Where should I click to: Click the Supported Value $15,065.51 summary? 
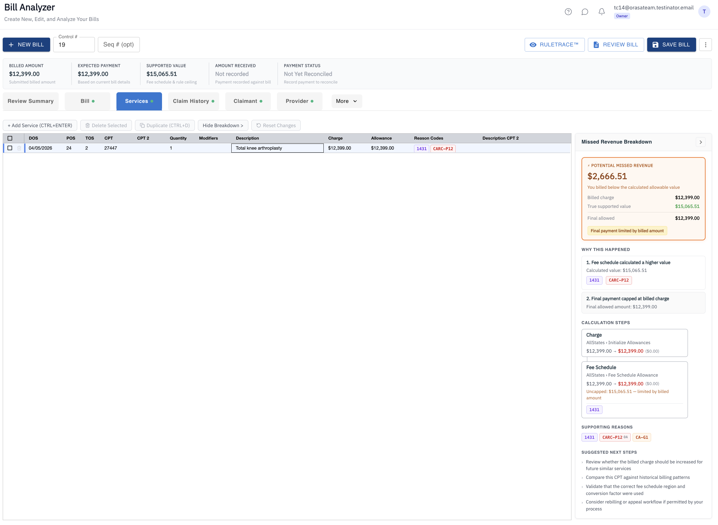[161, 74]
